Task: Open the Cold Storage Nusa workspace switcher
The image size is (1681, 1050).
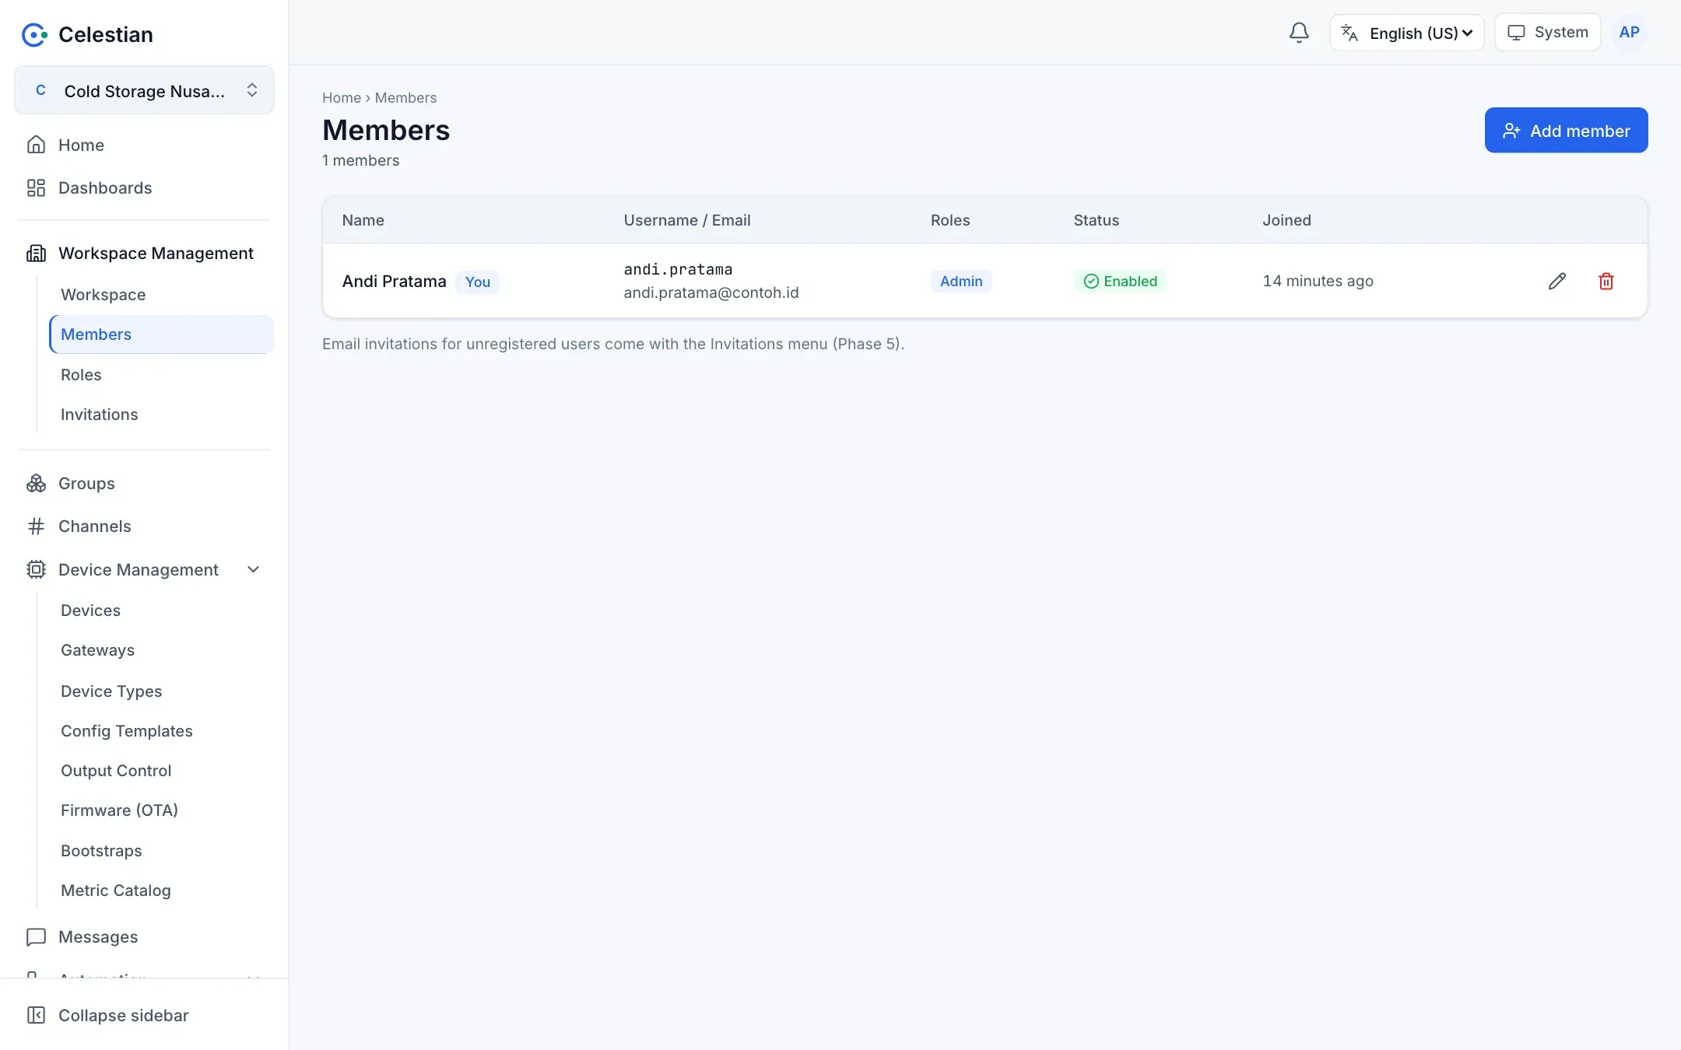Action: coord(144,90)
